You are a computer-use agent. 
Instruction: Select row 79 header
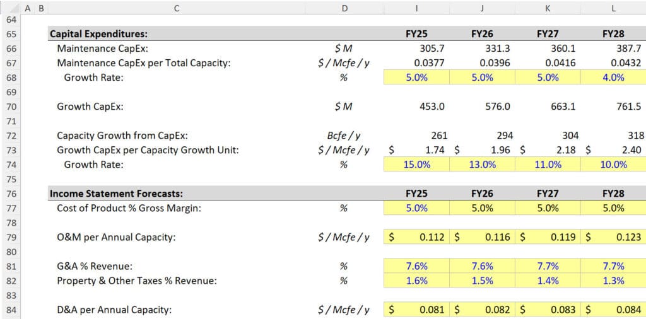pyautogui.click(x=10, y=237)
